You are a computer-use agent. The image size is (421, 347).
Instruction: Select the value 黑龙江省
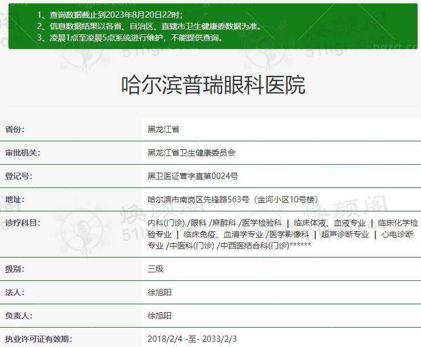point(164,129)
